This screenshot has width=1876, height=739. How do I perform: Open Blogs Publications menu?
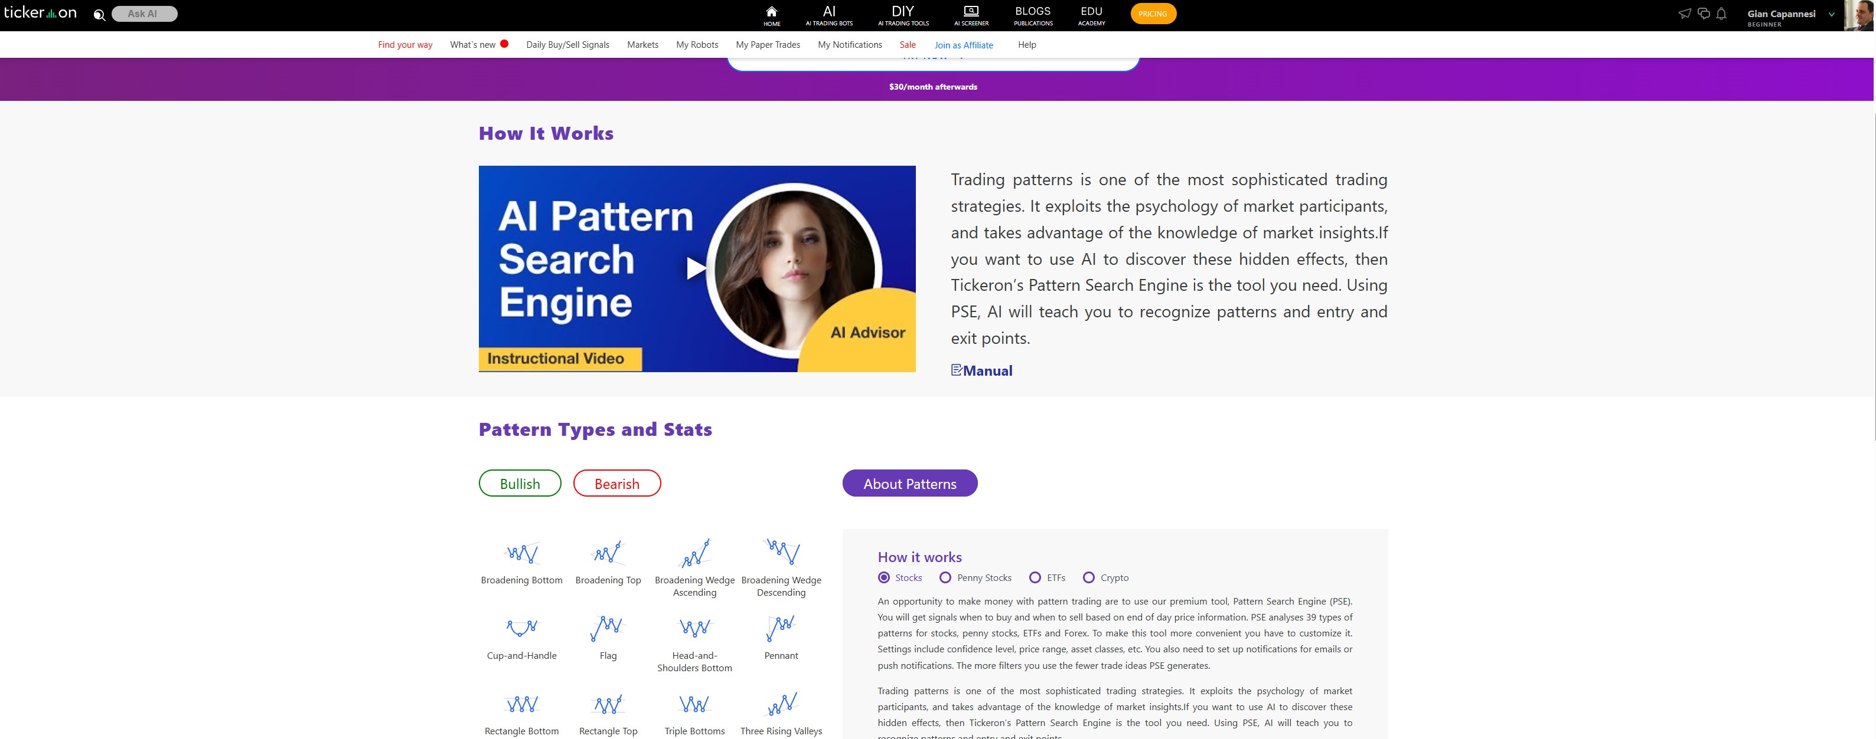click(x=1033, y=15)
